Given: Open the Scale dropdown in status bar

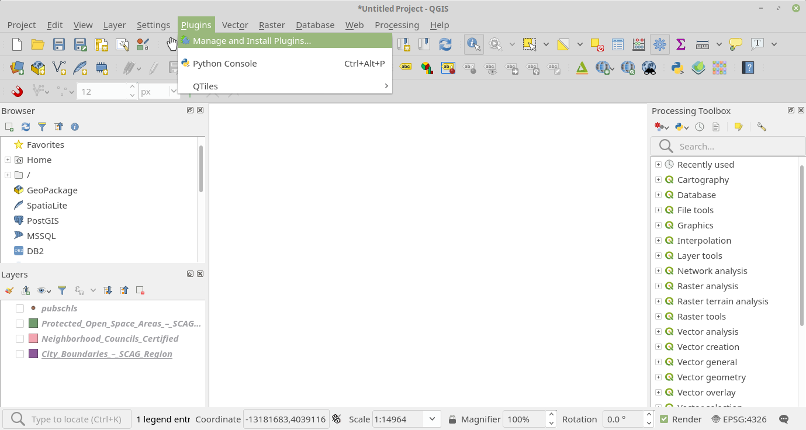Looking at the screenshot, I should pos(433,419).
